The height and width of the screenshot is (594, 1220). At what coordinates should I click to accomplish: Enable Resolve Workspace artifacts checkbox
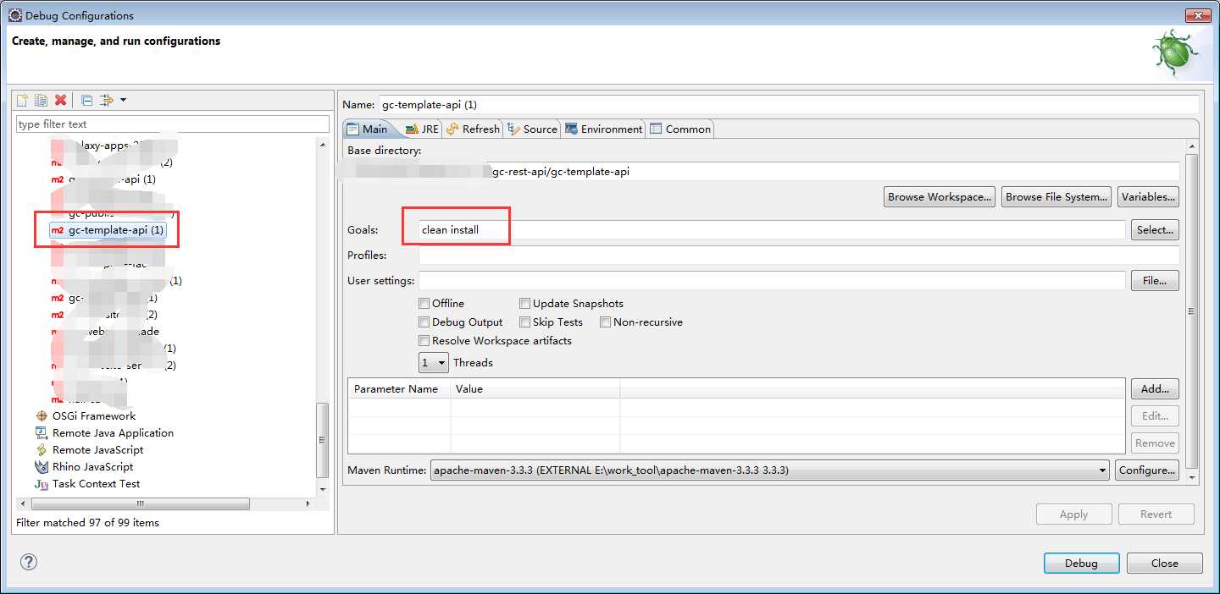424,340
